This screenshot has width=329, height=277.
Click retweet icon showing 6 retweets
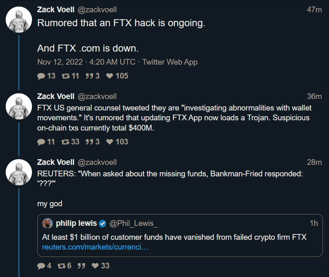[61, 266]
